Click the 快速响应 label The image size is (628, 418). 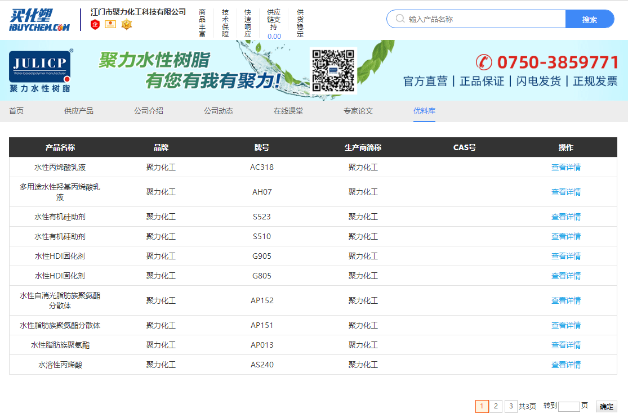point(248,23)
